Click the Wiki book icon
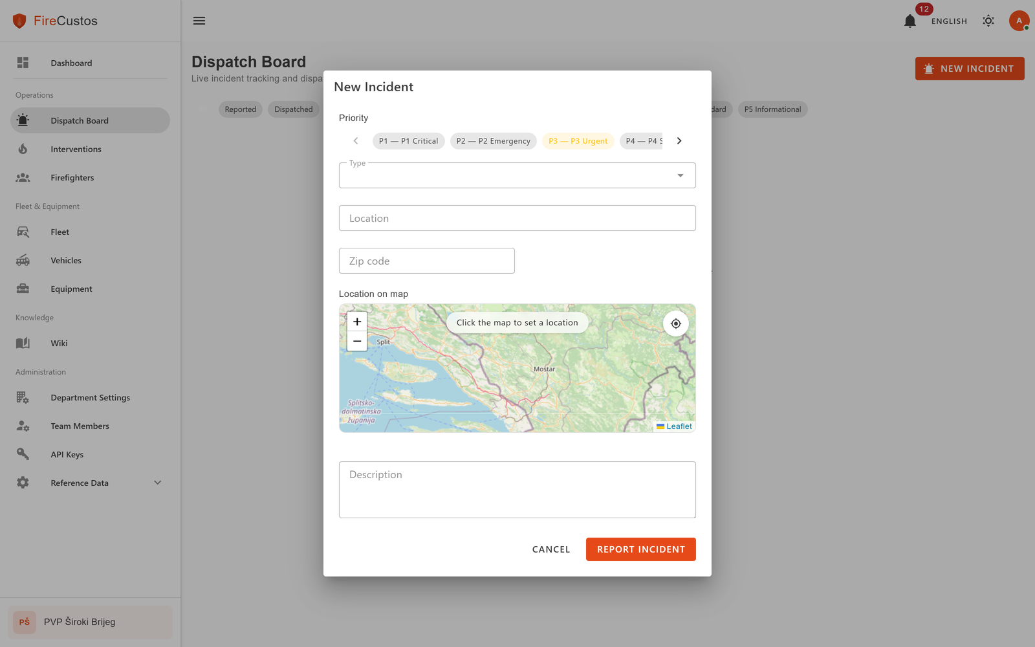1035x647 pixels. click(23, 343)
